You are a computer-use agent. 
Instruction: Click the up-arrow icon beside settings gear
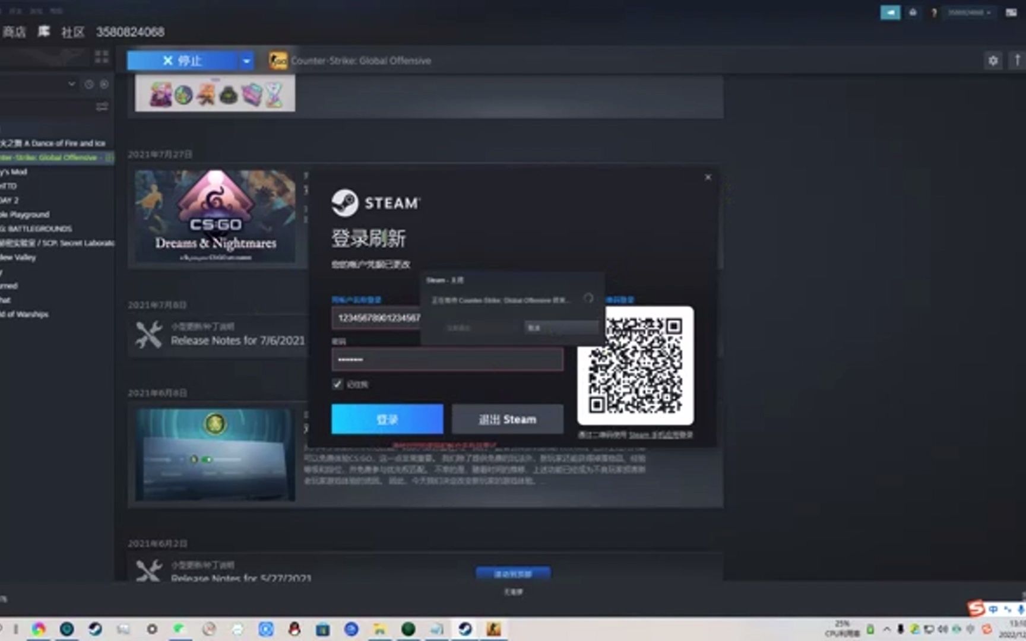[1017, 61]
